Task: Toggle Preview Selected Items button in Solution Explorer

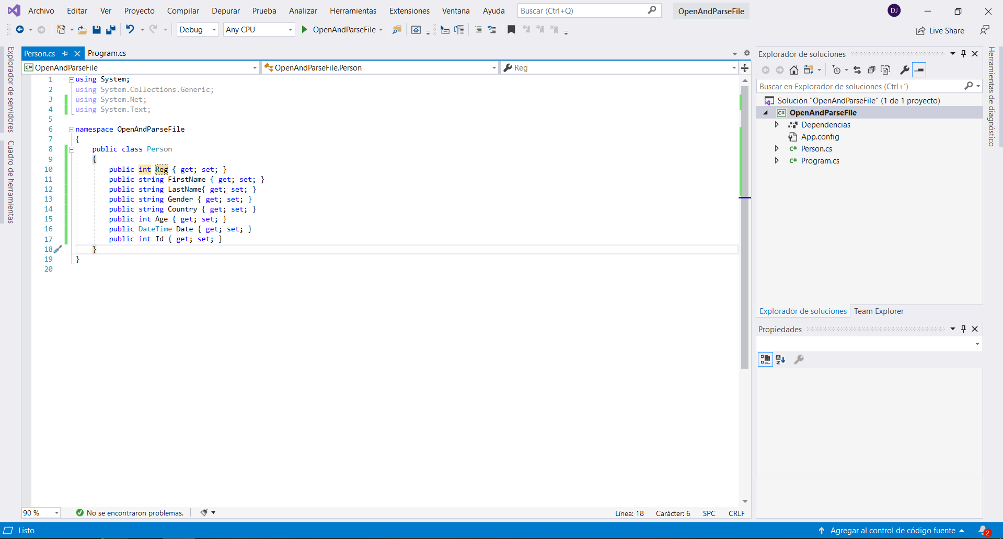Action: (919, 70)
